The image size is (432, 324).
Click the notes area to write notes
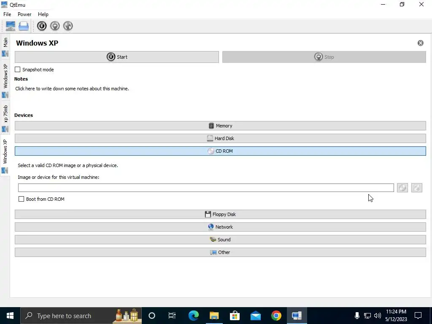click(72, 89)
